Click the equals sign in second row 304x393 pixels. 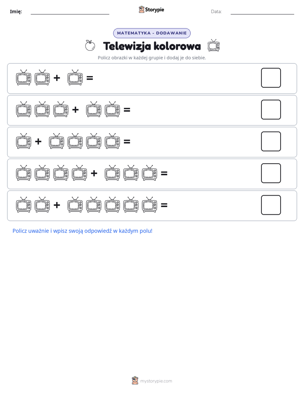click(x=127, y=110)
